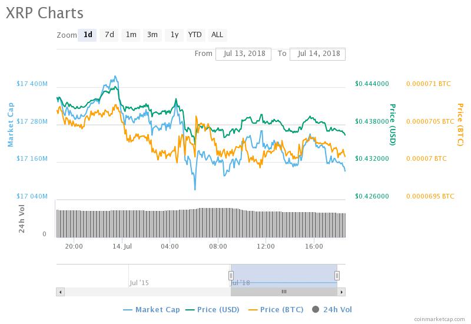Click the navigator left range handle

pyautogui.click(x=231, y=275)
